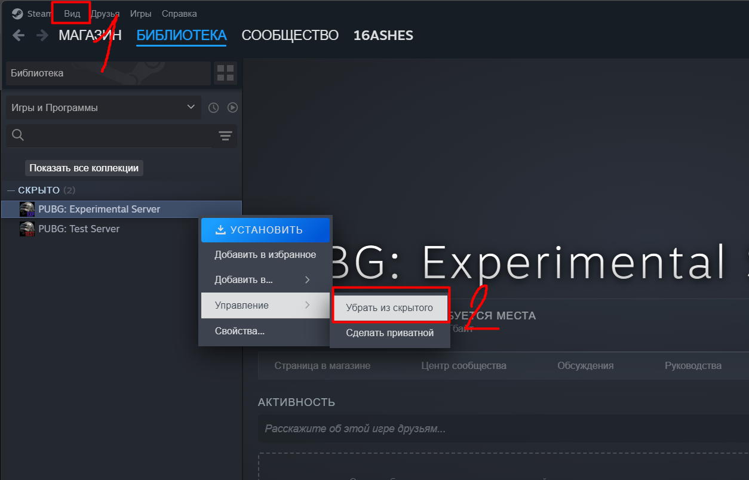This screenshot has height=480, width=749.
Task: Collapse the СКРЫТО collection
Action: (x=11, y=190)
